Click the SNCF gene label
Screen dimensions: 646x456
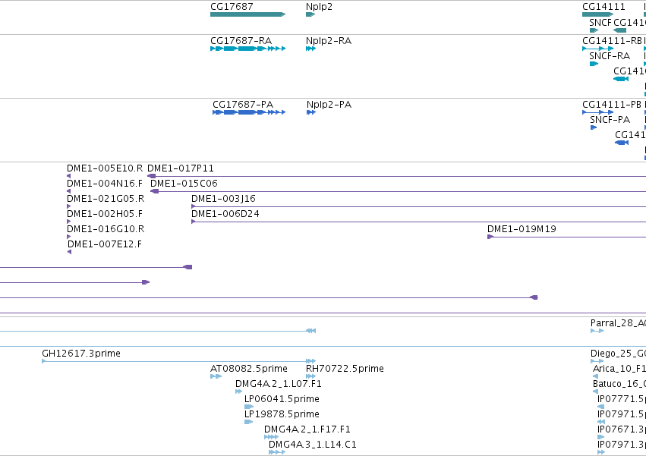[x=600, y=23]
